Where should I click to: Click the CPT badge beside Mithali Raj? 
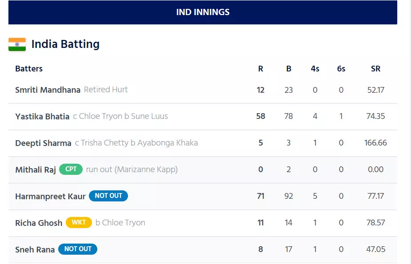point(71,169)
